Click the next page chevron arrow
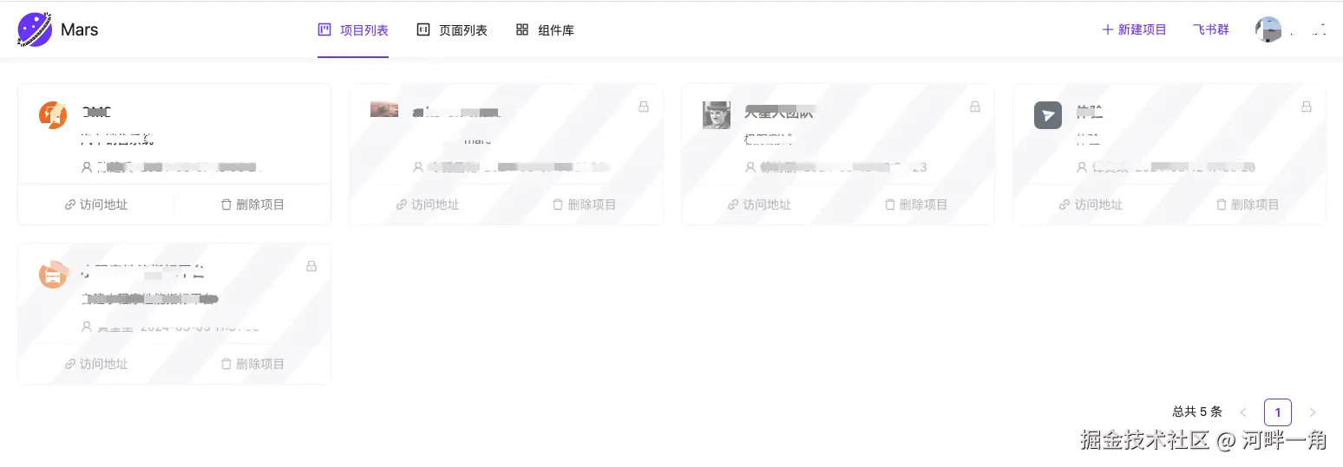Viewport: 1343px width, 467px height. click(1313, 412)
